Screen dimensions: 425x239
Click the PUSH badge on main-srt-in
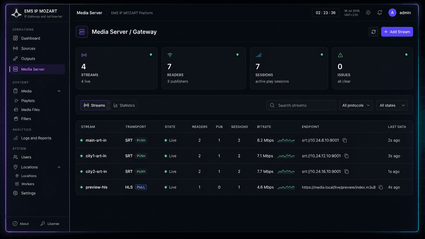click(x=141, y=140)
